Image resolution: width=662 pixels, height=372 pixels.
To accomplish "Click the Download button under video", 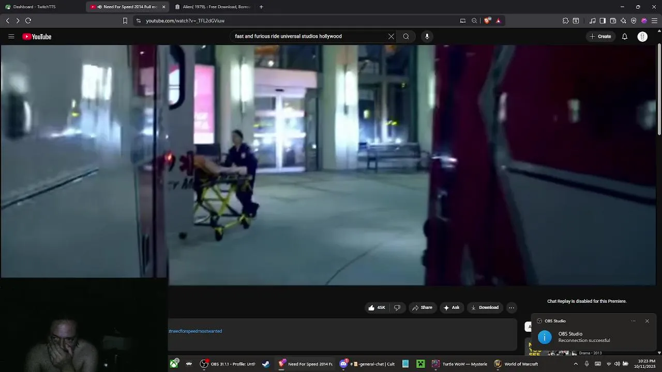I will 485,307.
